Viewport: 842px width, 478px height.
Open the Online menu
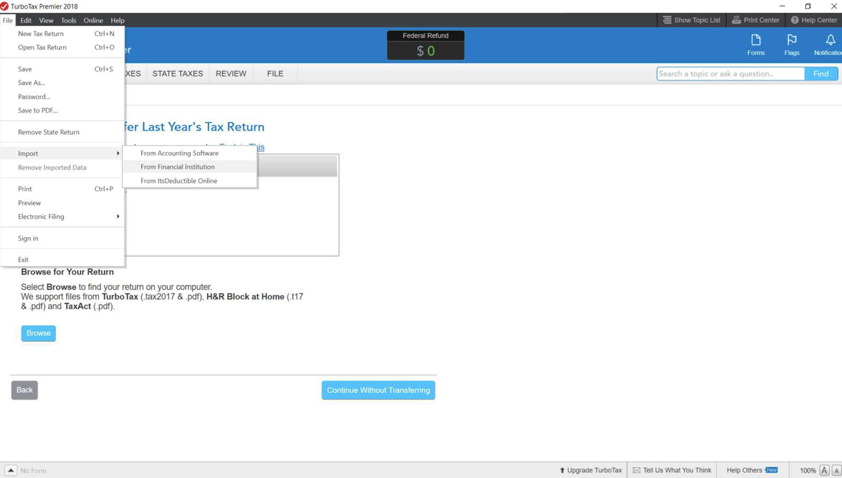93,20
